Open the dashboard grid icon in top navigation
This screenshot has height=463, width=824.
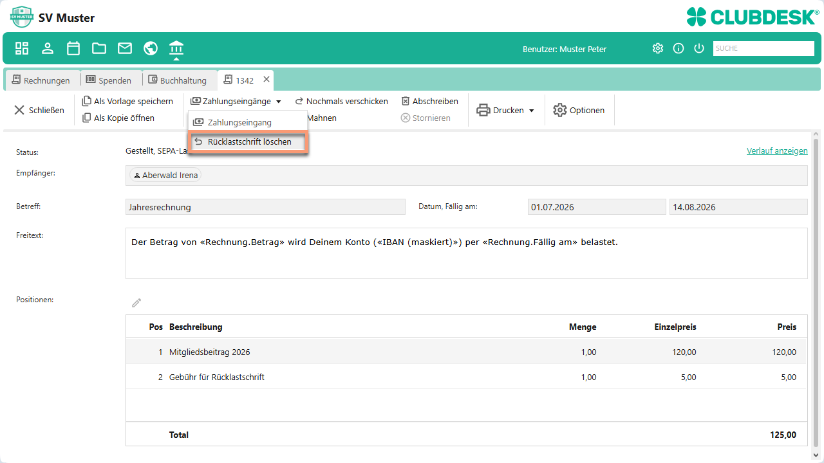point(22,48)
